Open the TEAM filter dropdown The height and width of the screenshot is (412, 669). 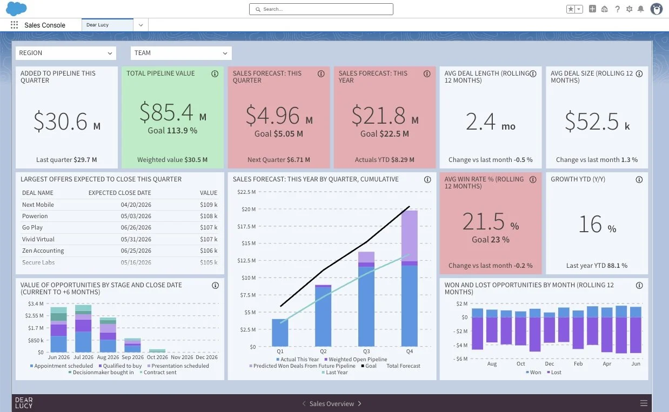(181, 53)
